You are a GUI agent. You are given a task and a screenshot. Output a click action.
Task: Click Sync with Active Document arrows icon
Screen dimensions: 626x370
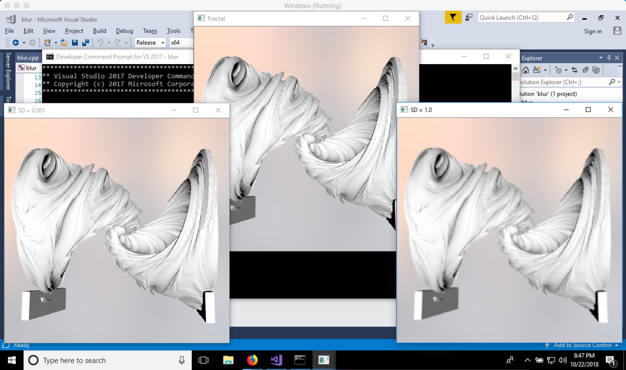[x=574, y=70]
